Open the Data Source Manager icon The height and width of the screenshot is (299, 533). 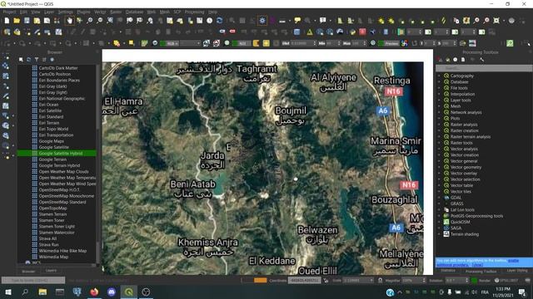7,32
